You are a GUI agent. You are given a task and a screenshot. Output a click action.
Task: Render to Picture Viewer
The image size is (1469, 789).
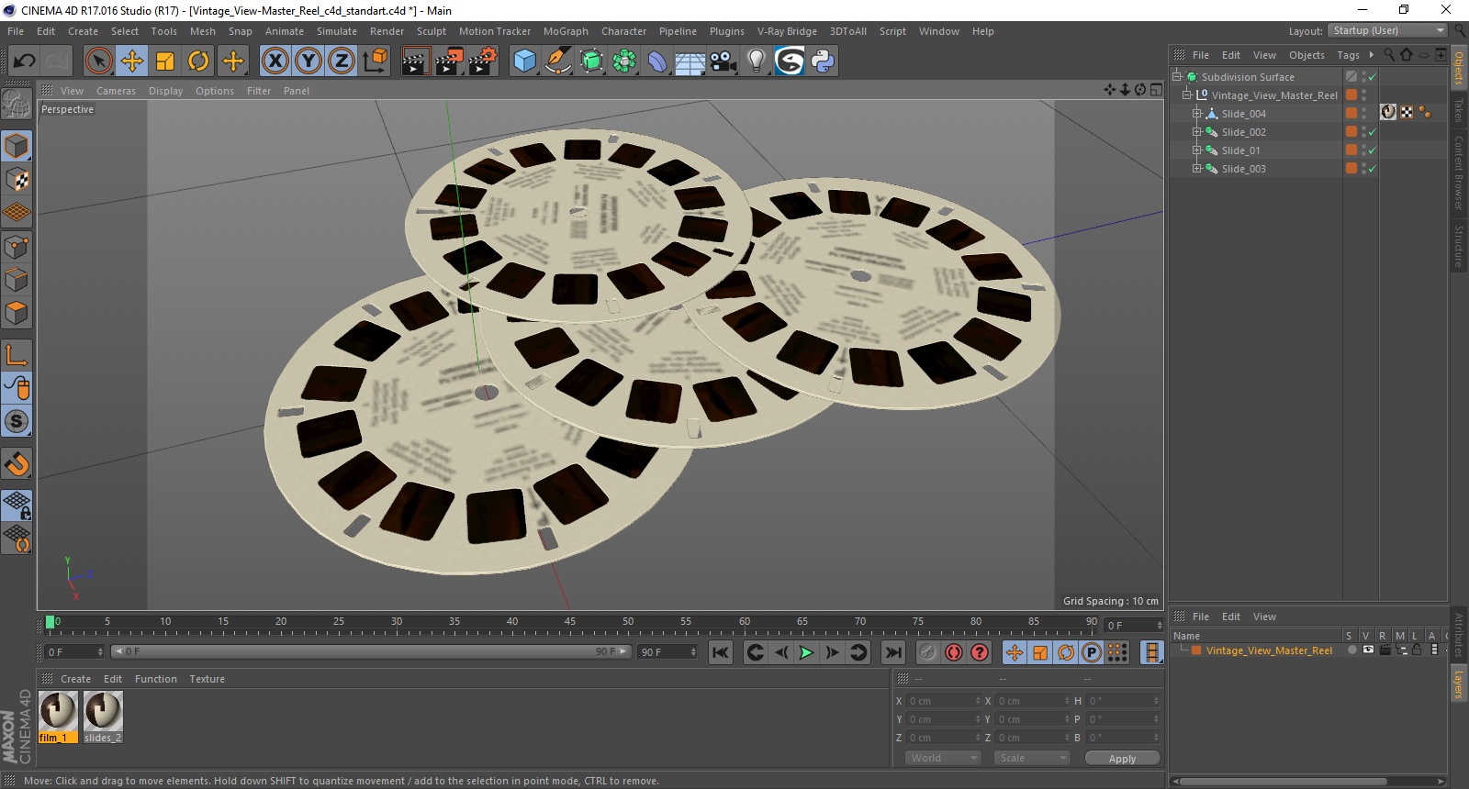(449, 61)
